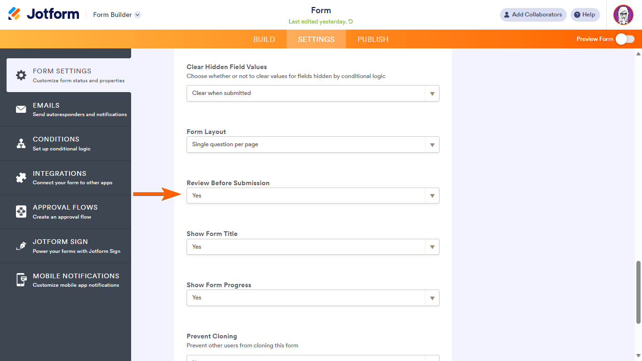The height and width of the screenshot is (361, 642).
Task: Click the Conditions hierarchy icon
Action: [21, 144]
